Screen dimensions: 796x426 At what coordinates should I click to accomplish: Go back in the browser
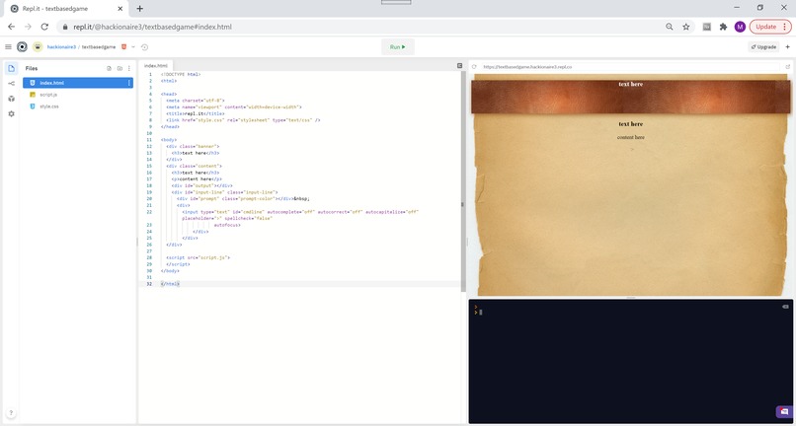(11, 27)
